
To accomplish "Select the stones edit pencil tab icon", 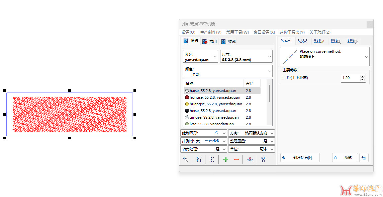I will (319, 41).
